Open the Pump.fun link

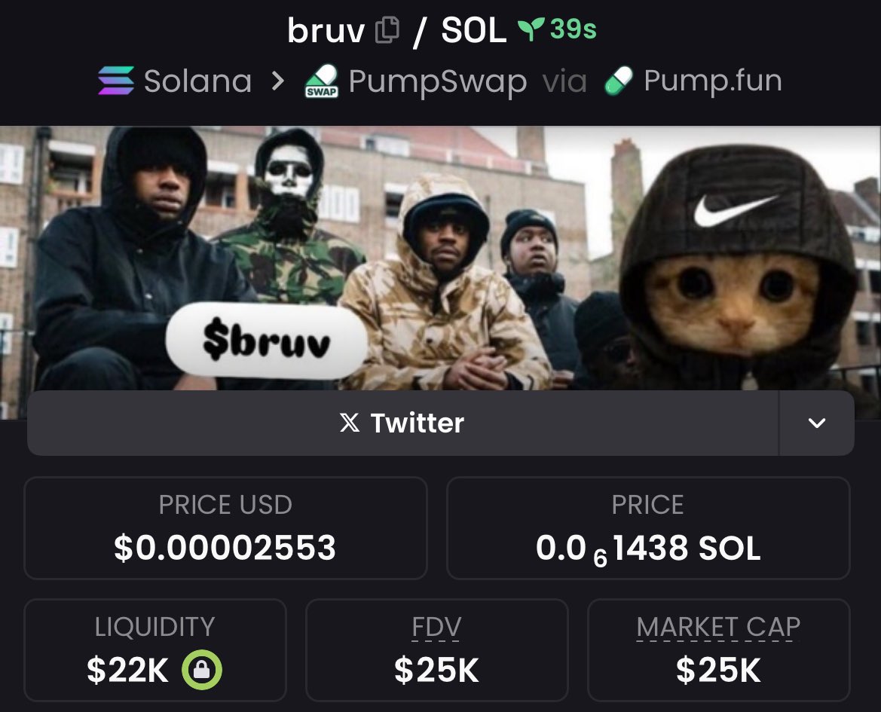(x=693, y=81)
